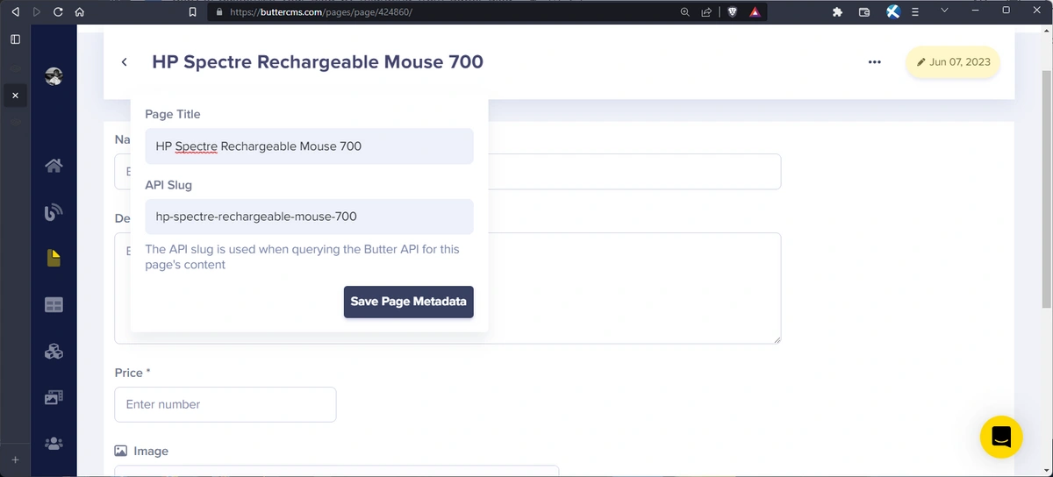
Task: Edit the API Slug field
Action: tap(309, 217)
